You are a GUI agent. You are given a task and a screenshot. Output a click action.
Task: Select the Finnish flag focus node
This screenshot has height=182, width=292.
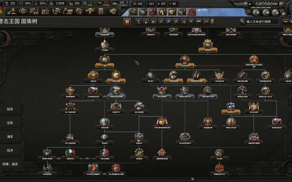pos(231,108)
